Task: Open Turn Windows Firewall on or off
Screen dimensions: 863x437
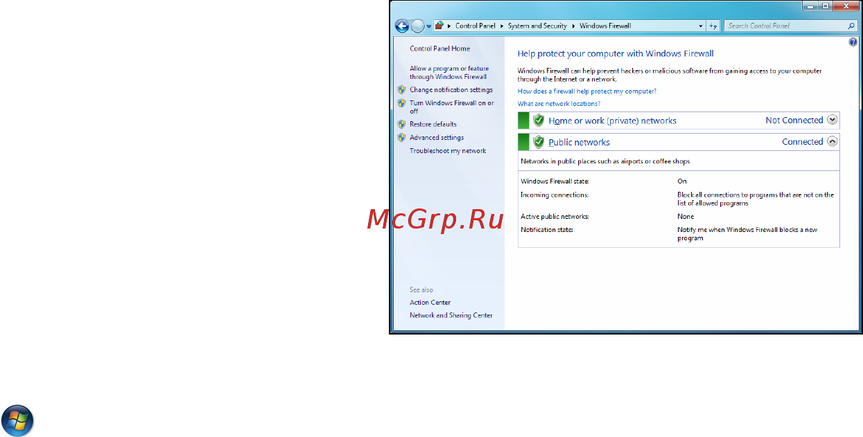Action: point(451,107)
